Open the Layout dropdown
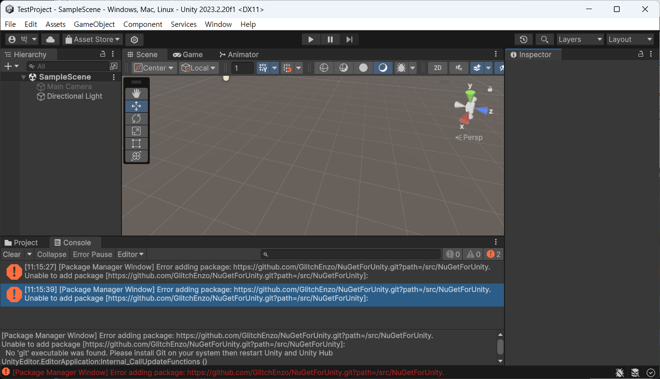 pyautogui.click(x=630, y=39)
